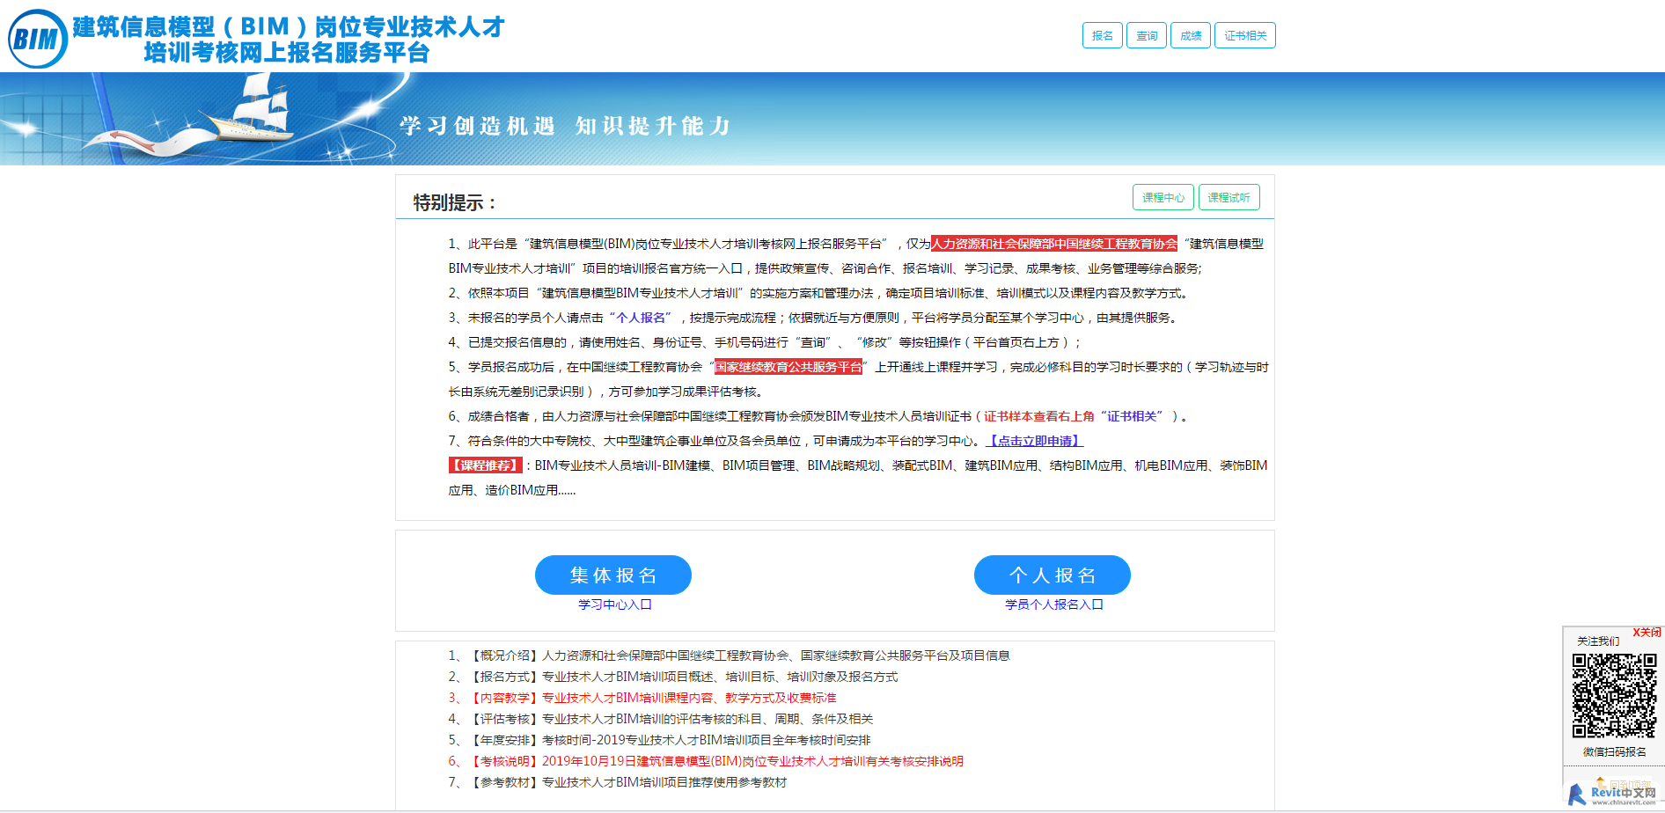Open 【评估考核】 article link

tap(671, 719)
